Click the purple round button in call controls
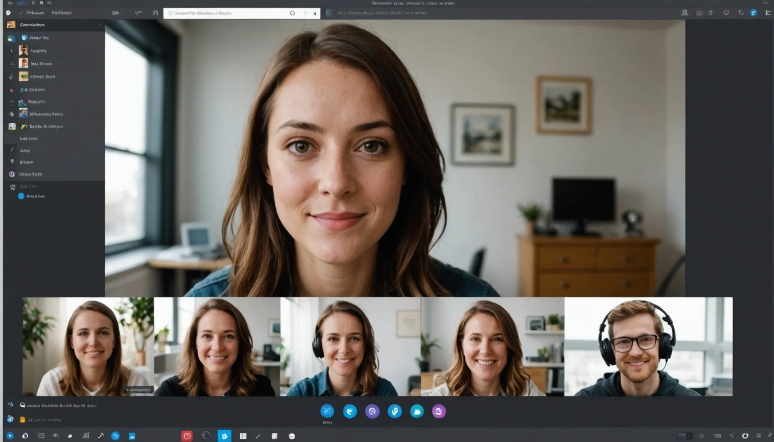This screenshot has height=442, width=774. click(372, 411)
